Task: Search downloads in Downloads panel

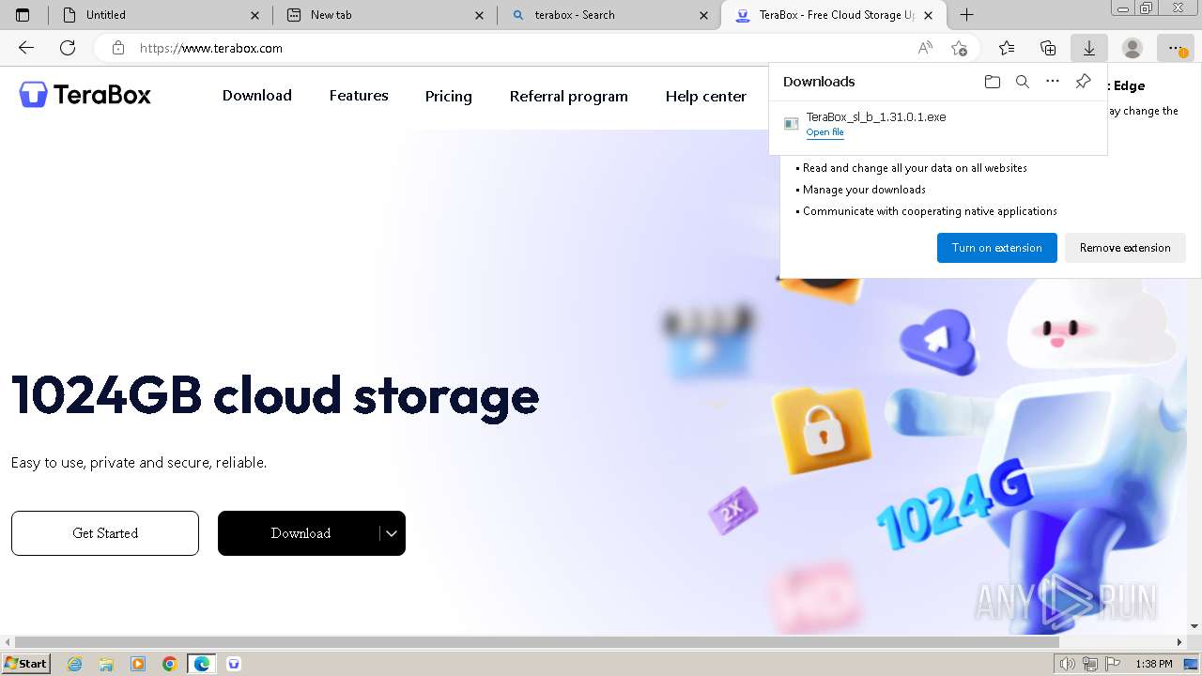Action: pyautogui.click(x=1023, y=82)
